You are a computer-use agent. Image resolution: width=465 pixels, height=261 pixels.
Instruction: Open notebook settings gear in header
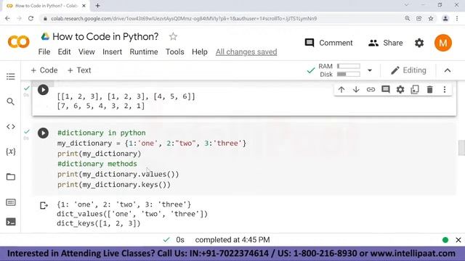[x=419, y=43]
